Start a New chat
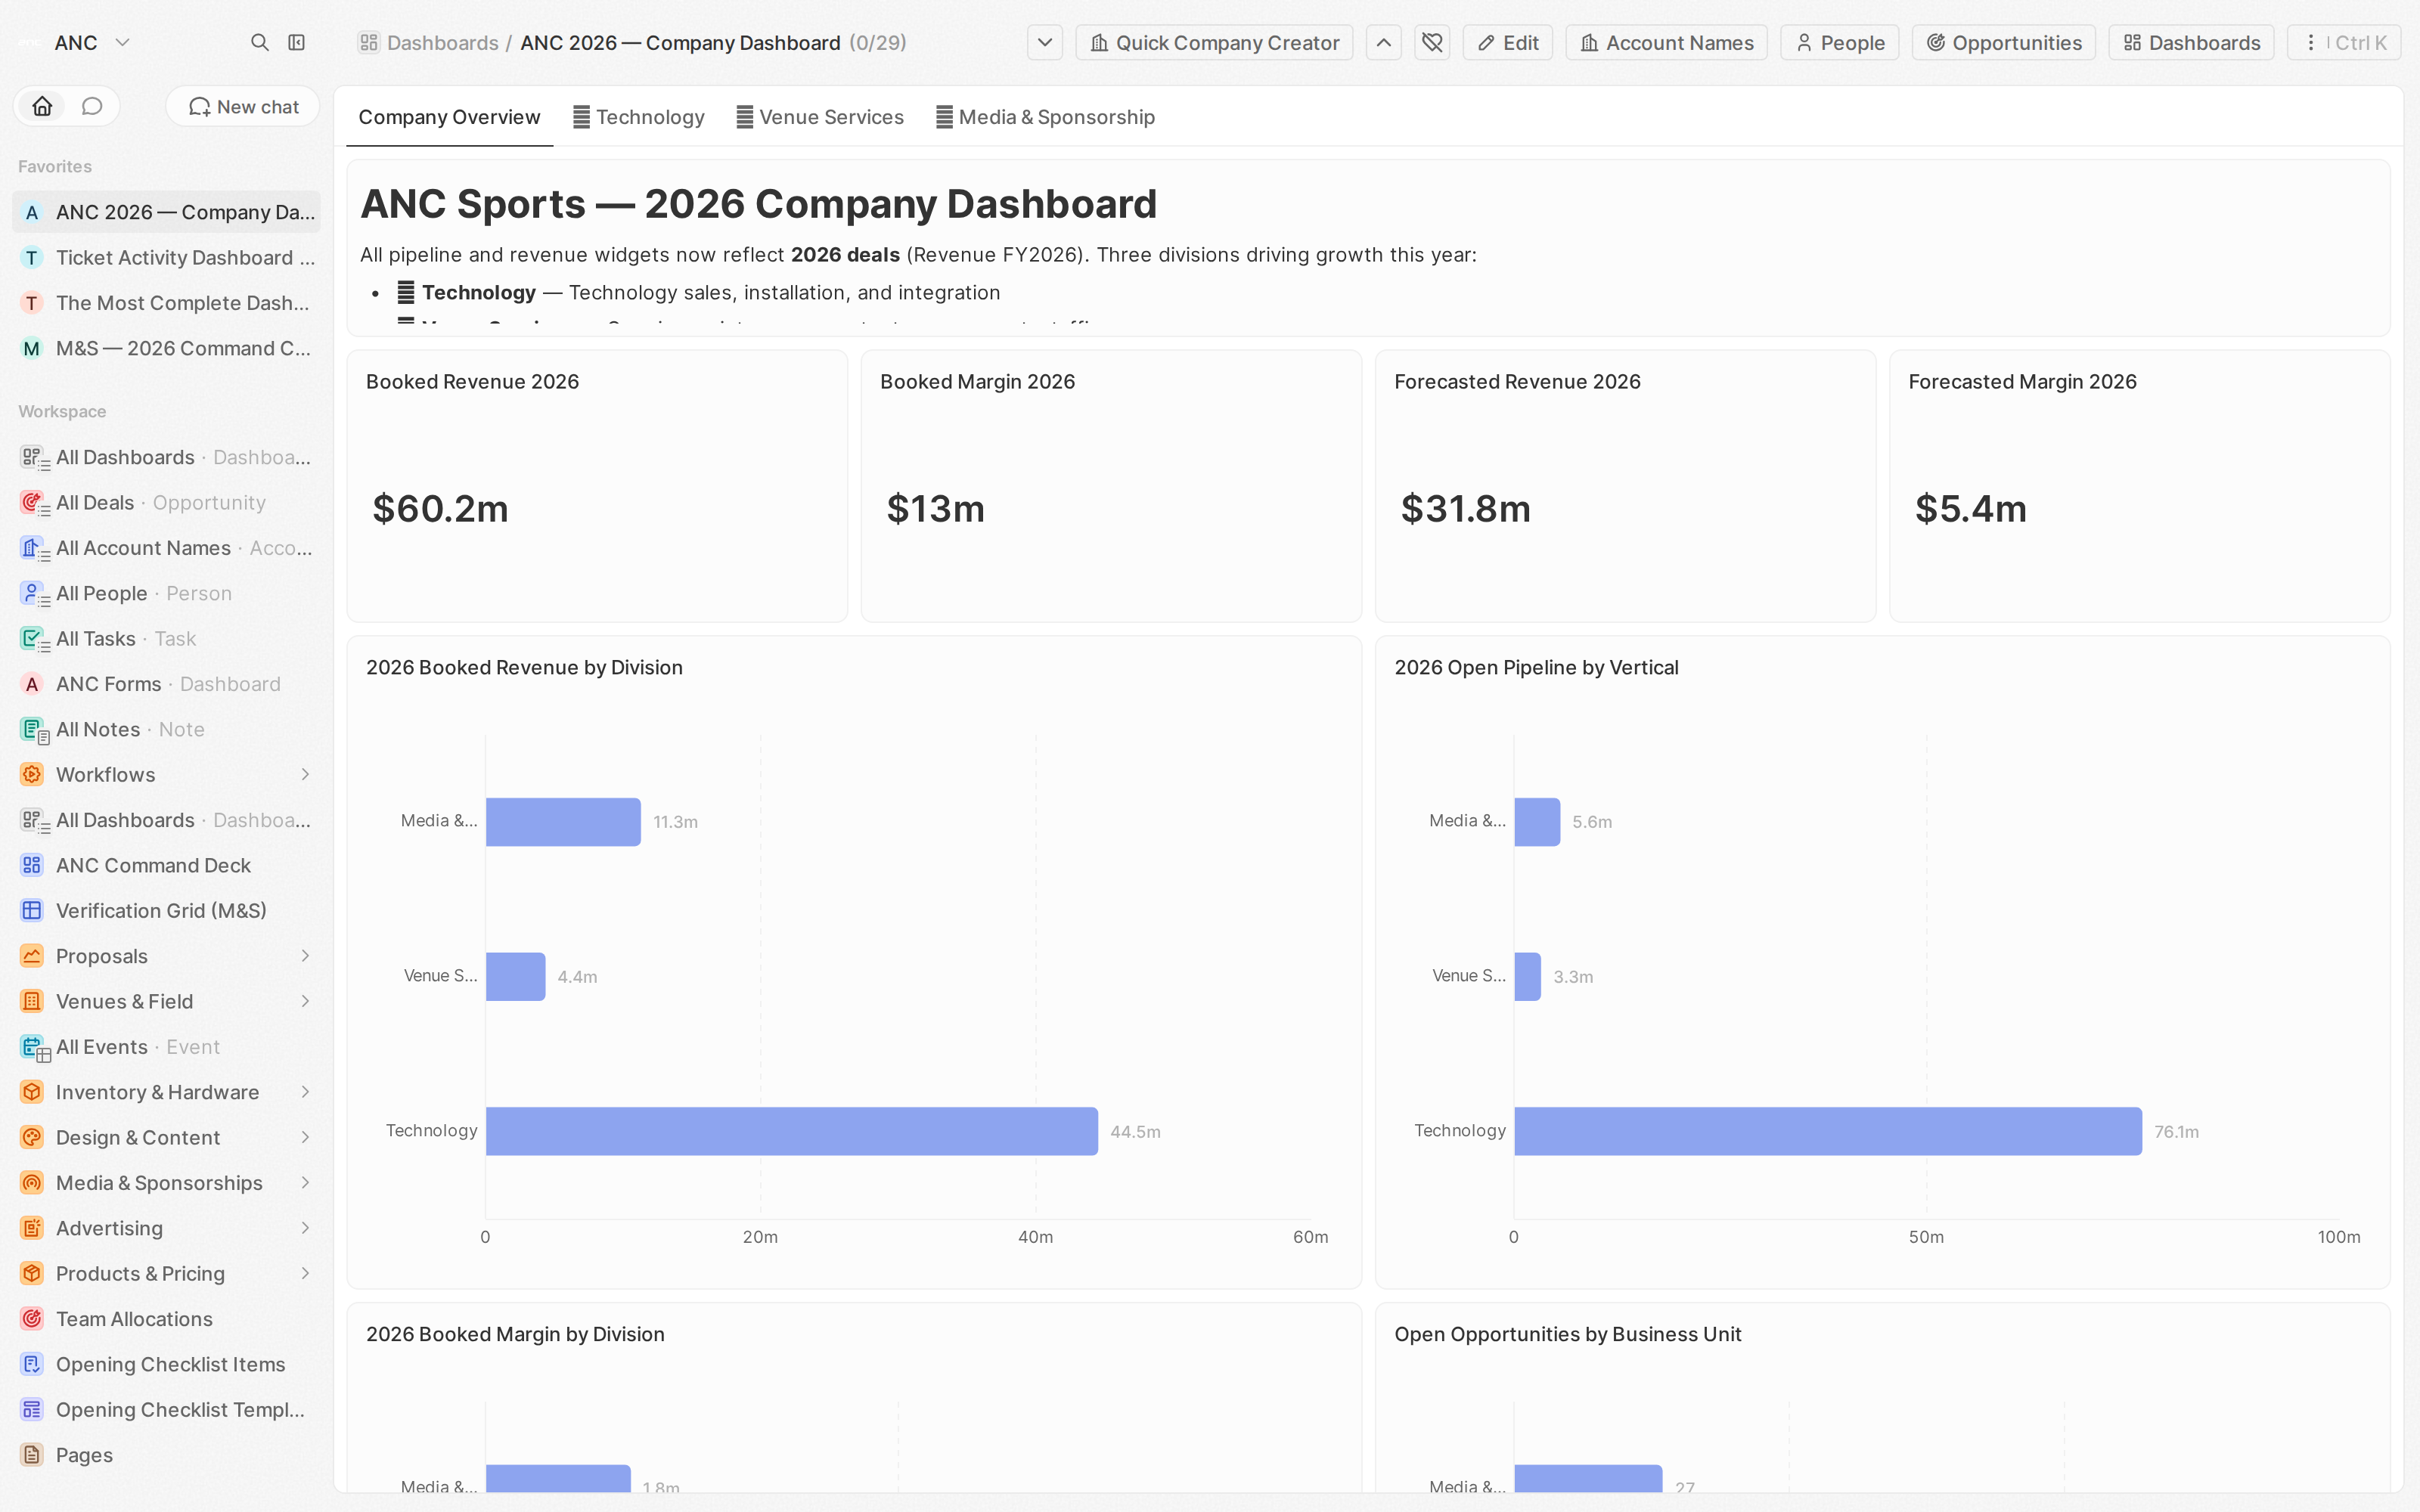The height and width of the screenshot is (1512, 2420). click(x=243, y=106)
